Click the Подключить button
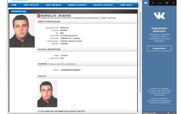The image size is (181, 114). point(159,48)
